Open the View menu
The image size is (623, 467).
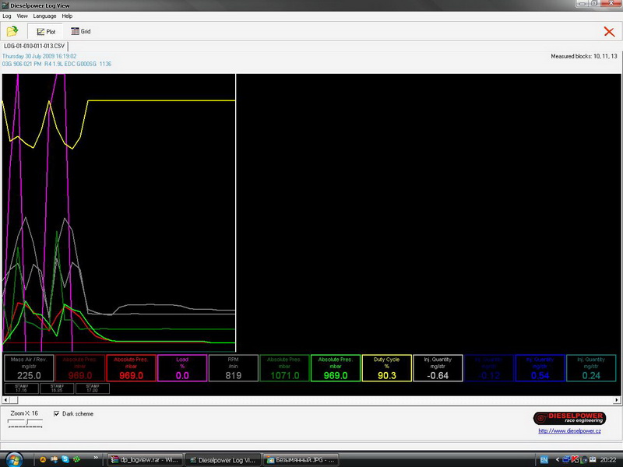[23, 16]
